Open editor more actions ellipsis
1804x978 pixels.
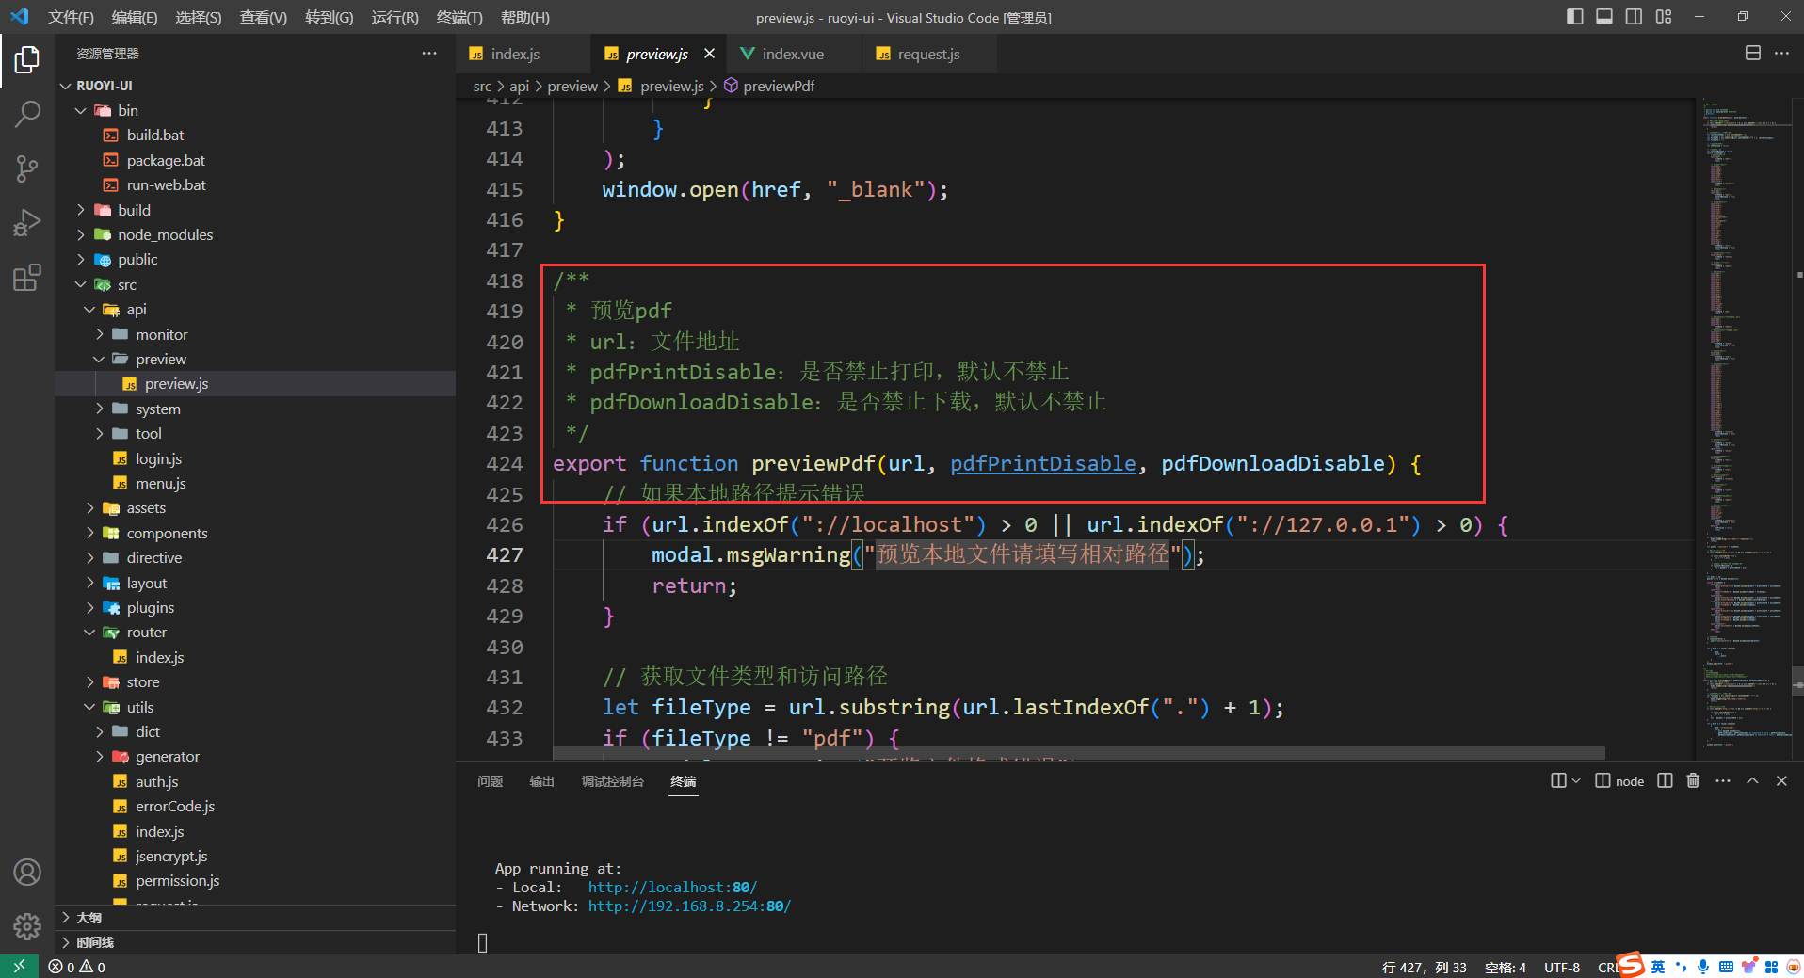pos(1781,54)
